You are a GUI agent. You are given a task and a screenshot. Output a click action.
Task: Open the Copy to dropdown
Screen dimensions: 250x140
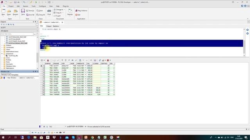58,13
